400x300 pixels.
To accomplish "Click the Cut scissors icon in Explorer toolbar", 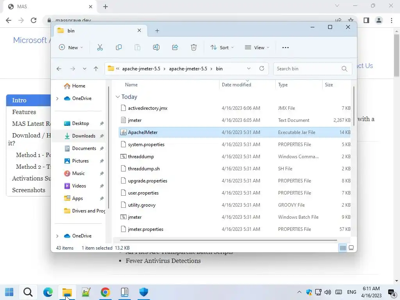I will click(100, 47).
